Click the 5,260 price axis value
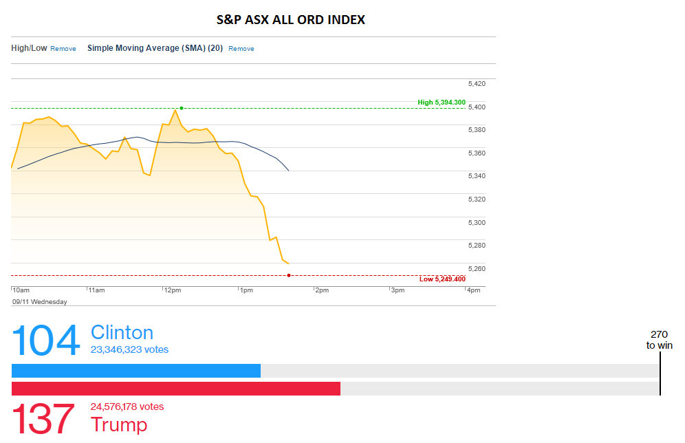The height and width of the screenshot is (443, 685). point(477,268)
